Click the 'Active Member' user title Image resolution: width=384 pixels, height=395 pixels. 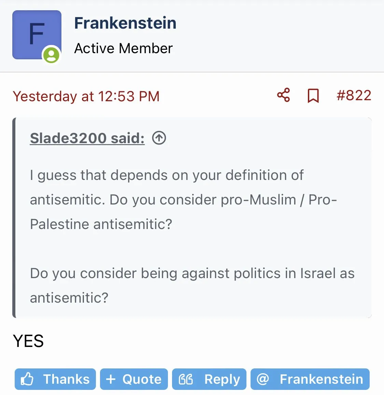point(123,48)
